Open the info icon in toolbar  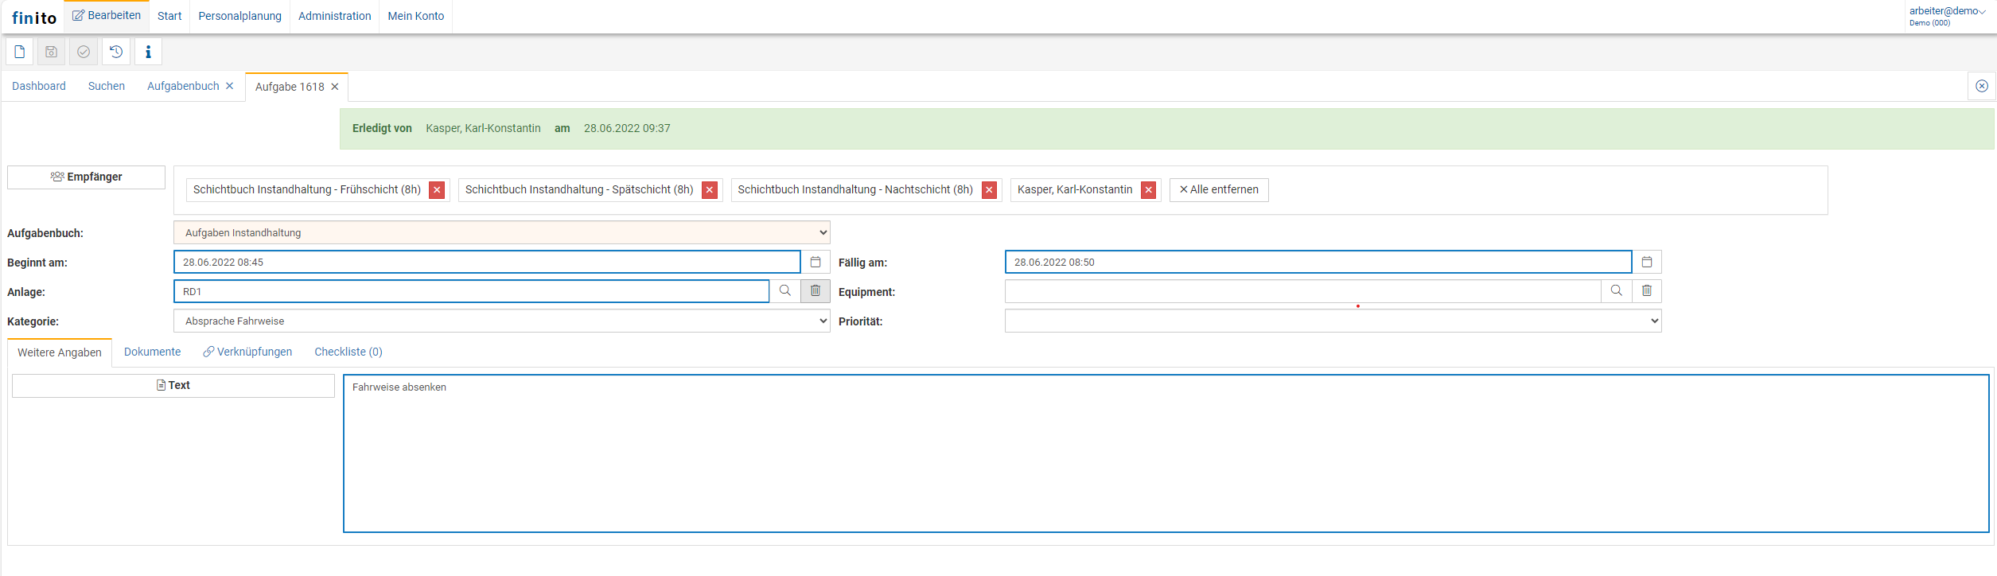click(148, 53)
